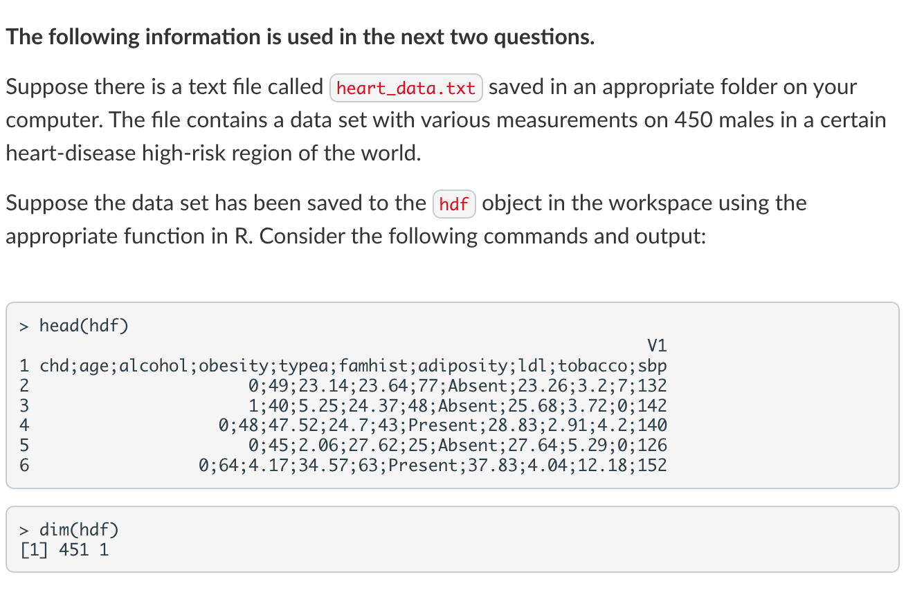The image size is (915, 606).
Task: Click the prompt symbol before head(hdf)
Action: coord(24,325)
